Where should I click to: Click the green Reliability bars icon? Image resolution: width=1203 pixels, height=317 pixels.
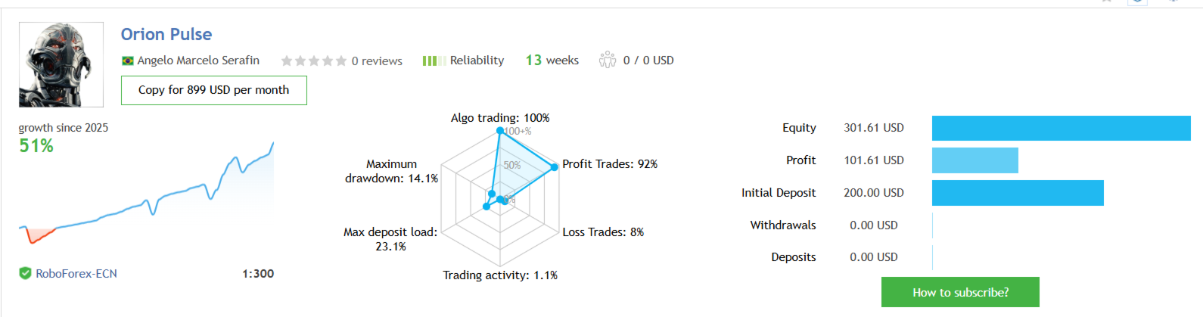tap(433, 61)
